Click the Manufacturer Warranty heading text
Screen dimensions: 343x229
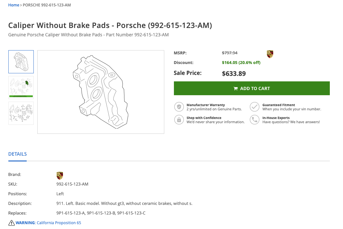(x=206, y=105)
